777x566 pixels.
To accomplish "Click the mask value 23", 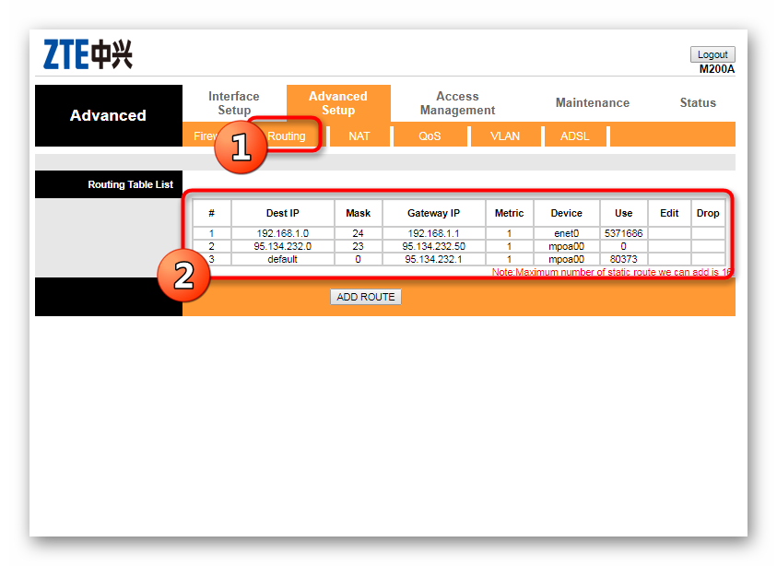I will 358,246.
